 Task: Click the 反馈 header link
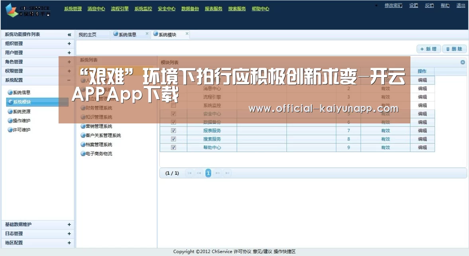[x=430, y=6]
